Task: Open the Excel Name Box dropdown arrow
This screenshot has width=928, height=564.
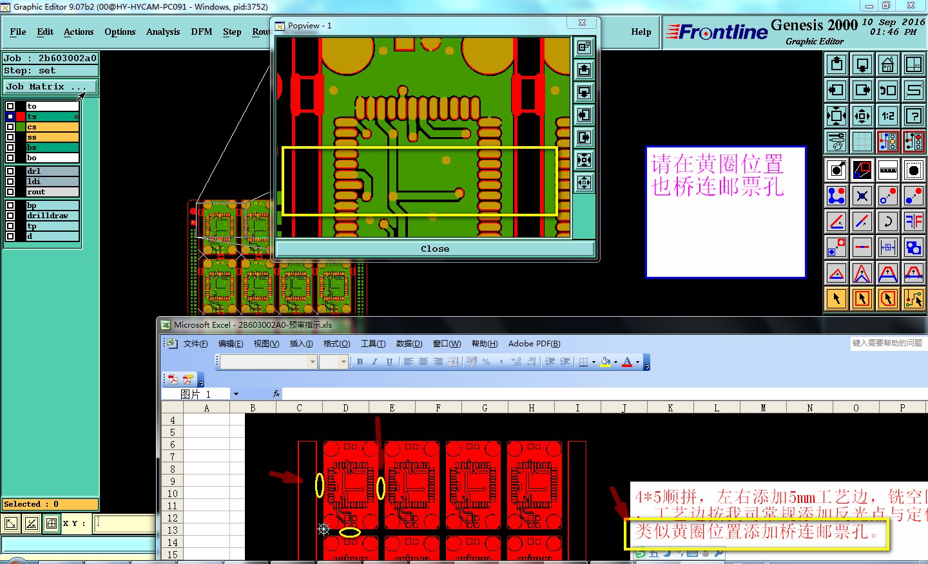Action: pyautogui.click(x=236, y=394)
